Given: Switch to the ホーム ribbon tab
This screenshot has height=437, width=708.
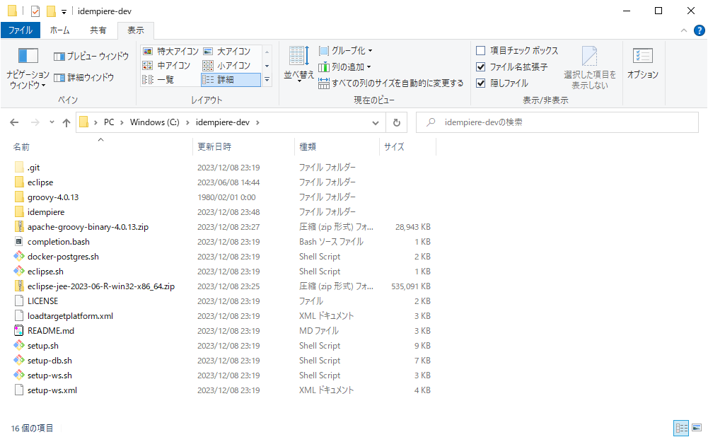Looking at the screenshot, I should [59, 30].
